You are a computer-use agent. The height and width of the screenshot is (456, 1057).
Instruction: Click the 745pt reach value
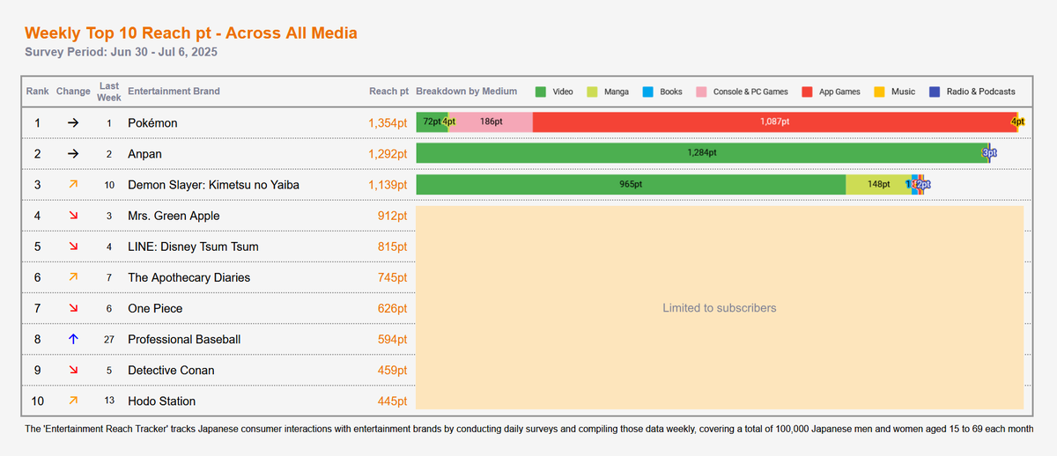pos(393,277)
